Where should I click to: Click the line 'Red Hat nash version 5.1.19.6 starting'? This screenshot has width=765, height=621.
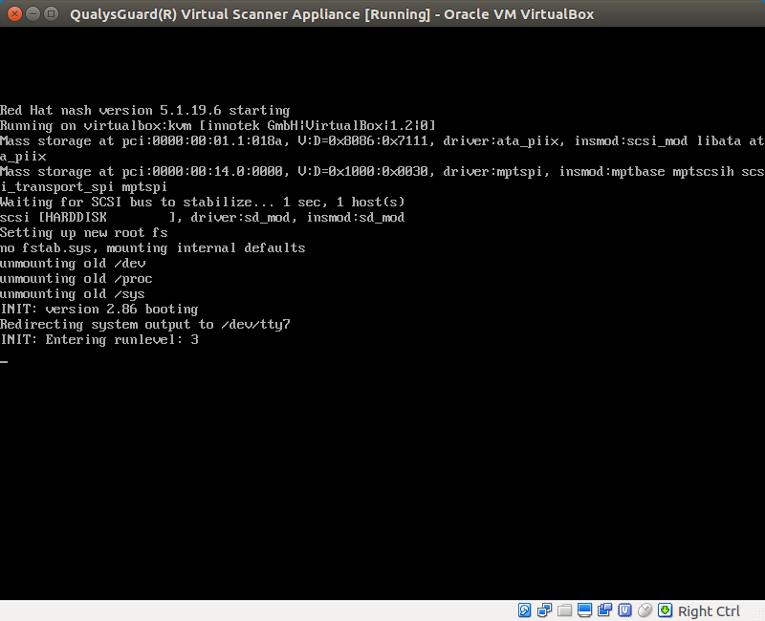point(145,111)
